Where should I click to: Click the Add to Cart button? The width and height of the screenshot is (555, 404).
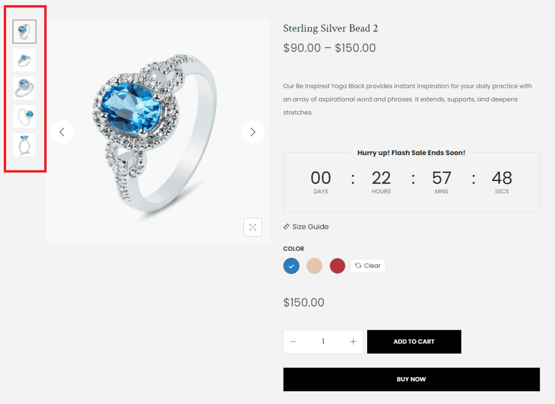[x=414, y=342]
